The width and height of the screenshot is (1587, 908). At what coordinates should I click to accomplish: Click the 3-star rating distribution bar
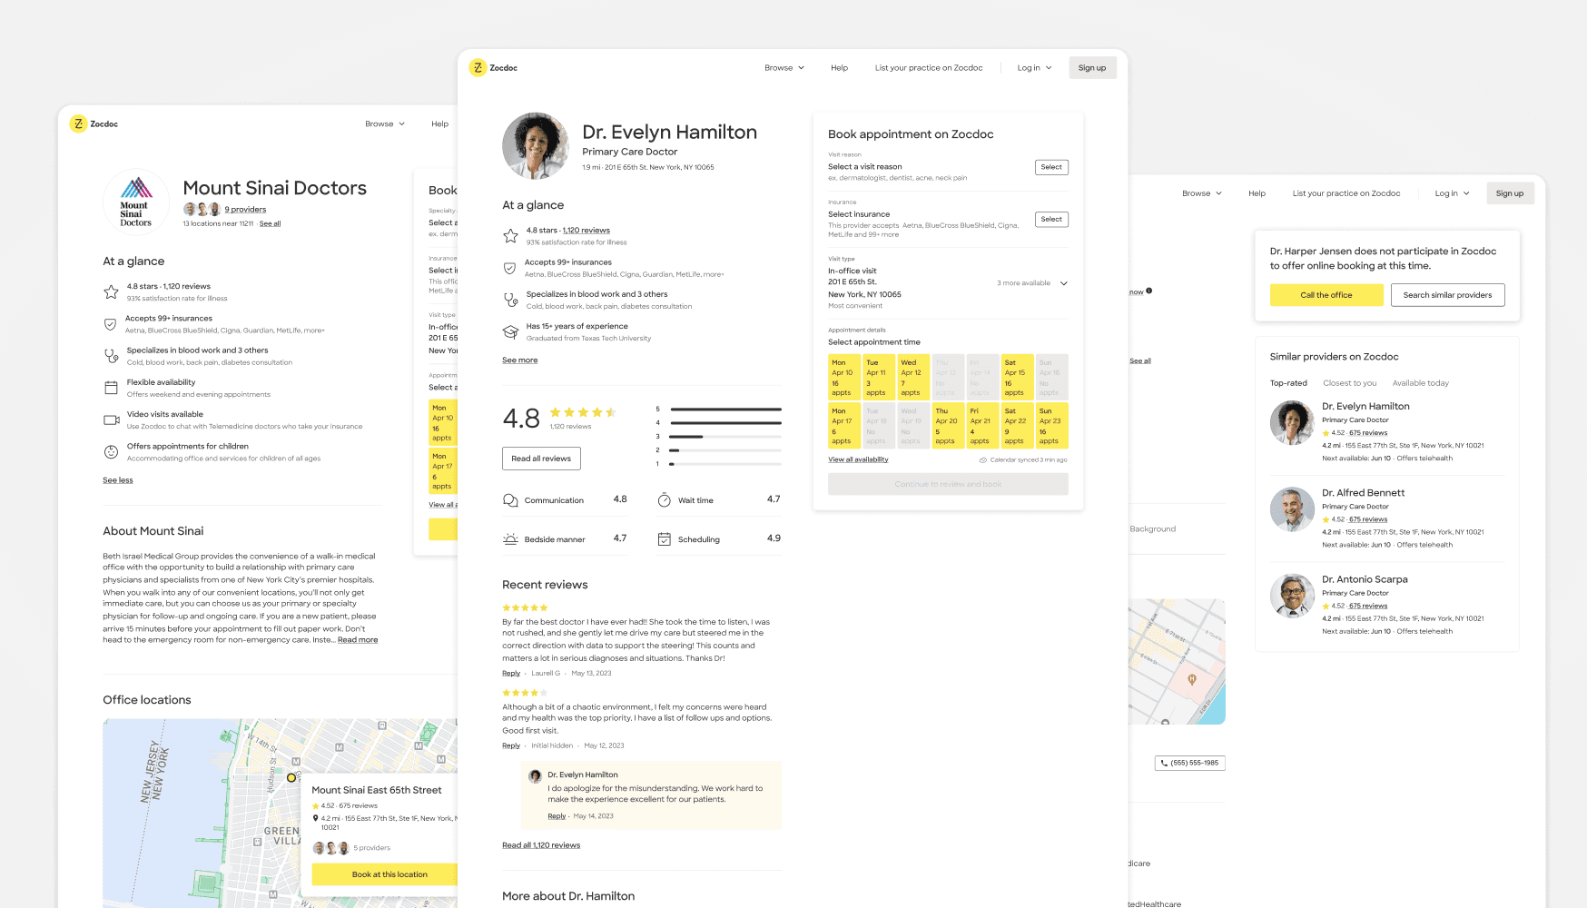725,437
